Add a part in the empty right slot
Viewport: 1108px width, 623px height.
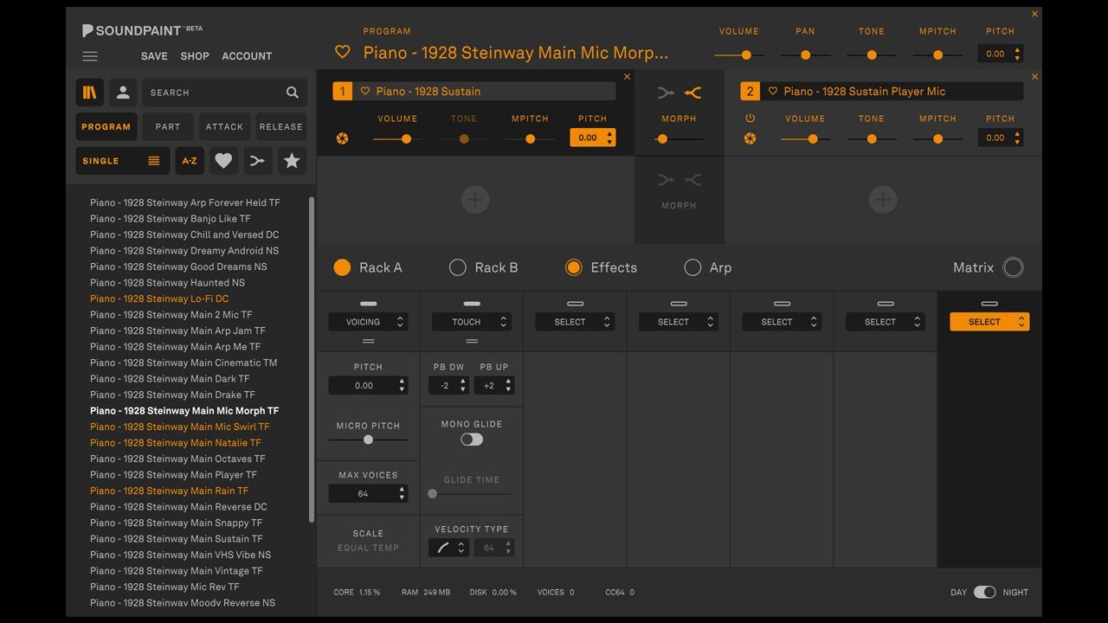click(882, 200)
